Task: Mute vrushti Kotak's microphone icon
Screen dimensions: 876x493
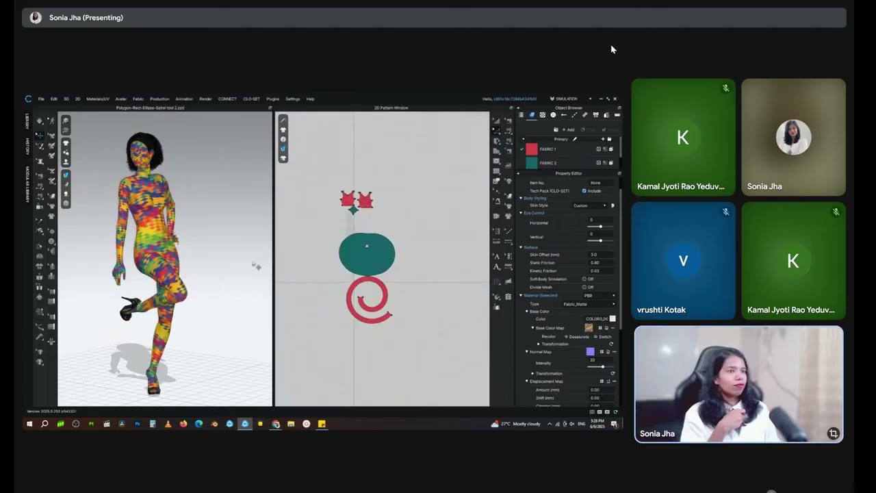Action: tap(725, 212)
